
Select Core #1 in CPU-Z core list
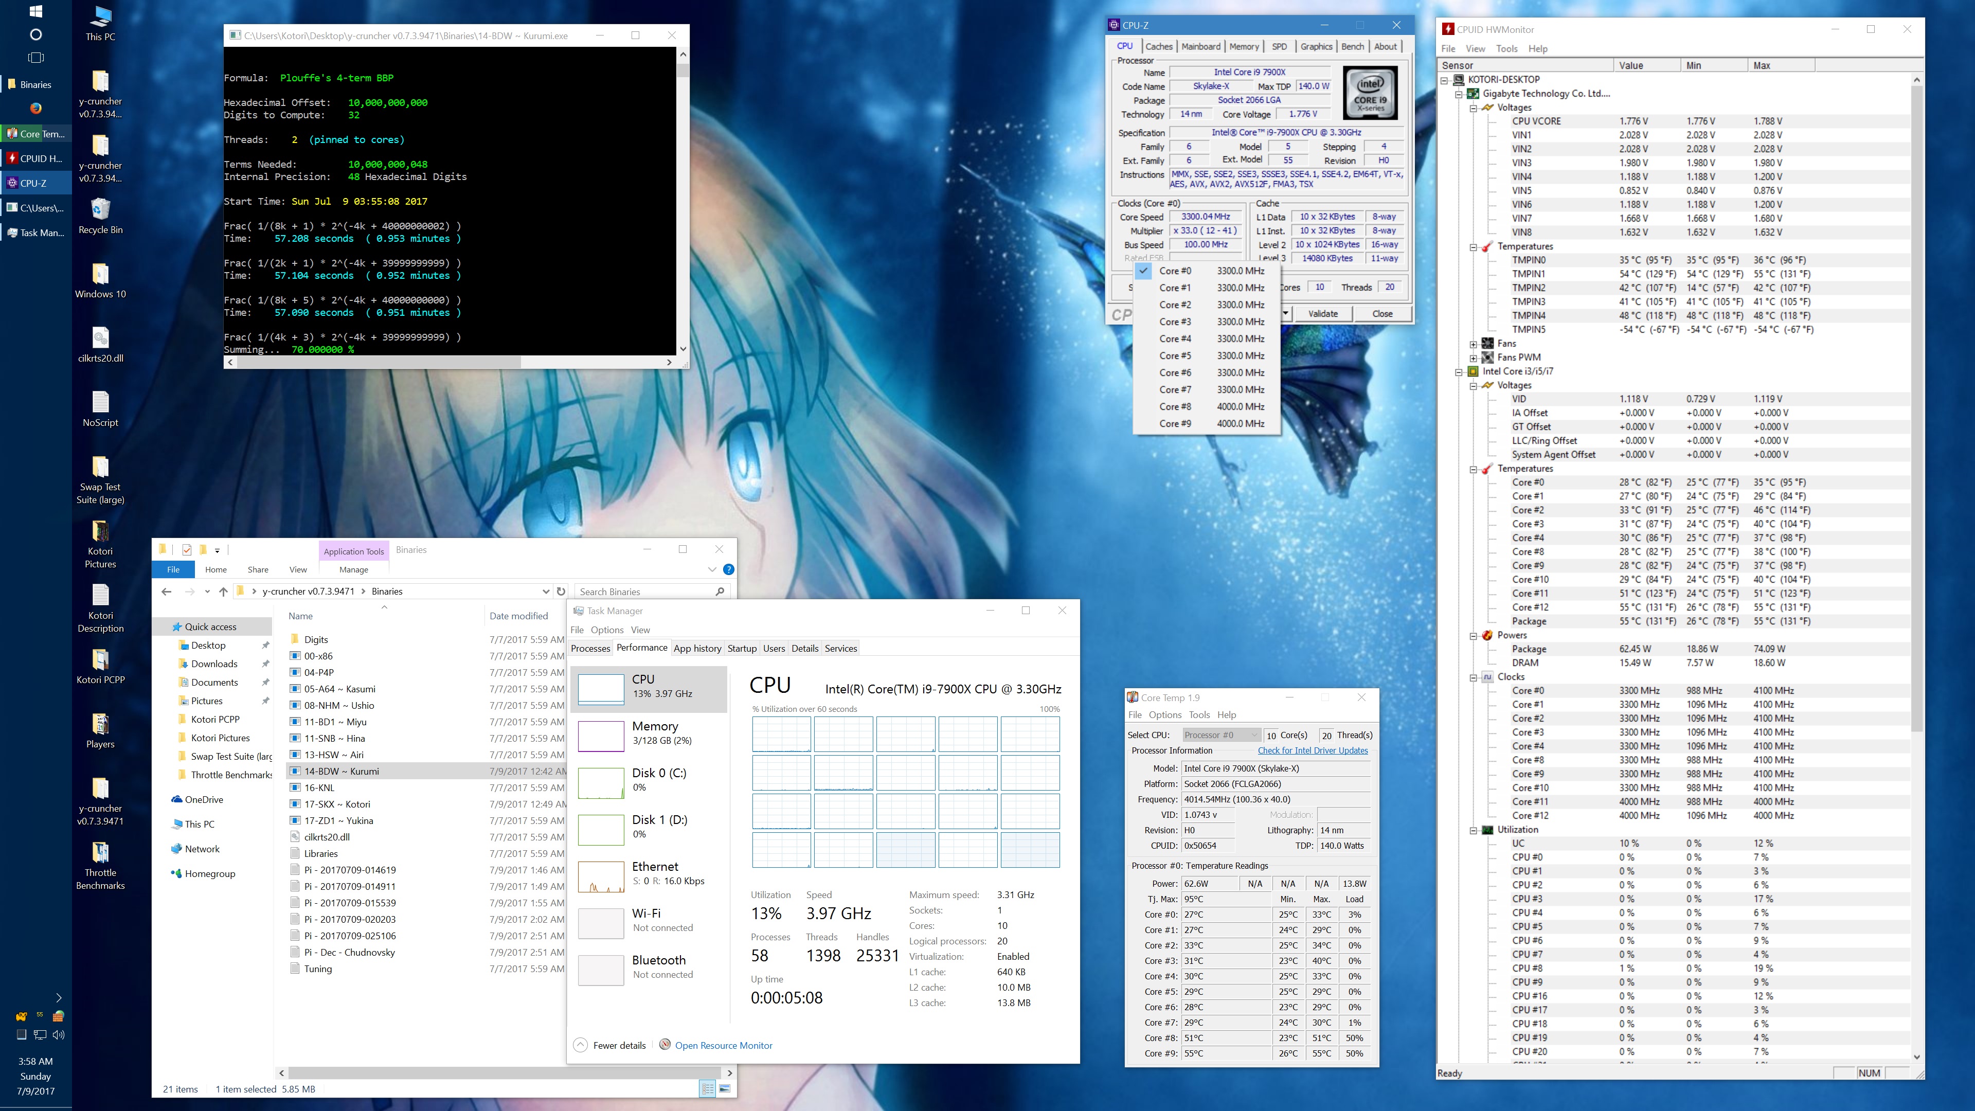tap(1175, 288)
